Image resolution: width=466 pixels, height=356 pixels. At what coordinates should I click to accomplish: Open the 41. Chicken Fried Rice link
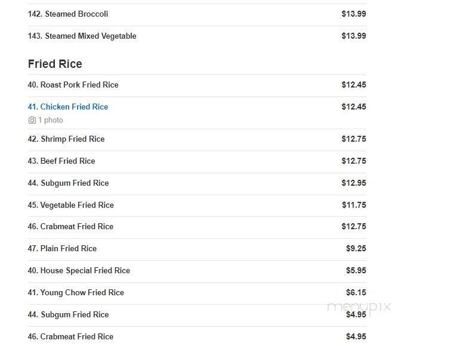tap(68, 107)
